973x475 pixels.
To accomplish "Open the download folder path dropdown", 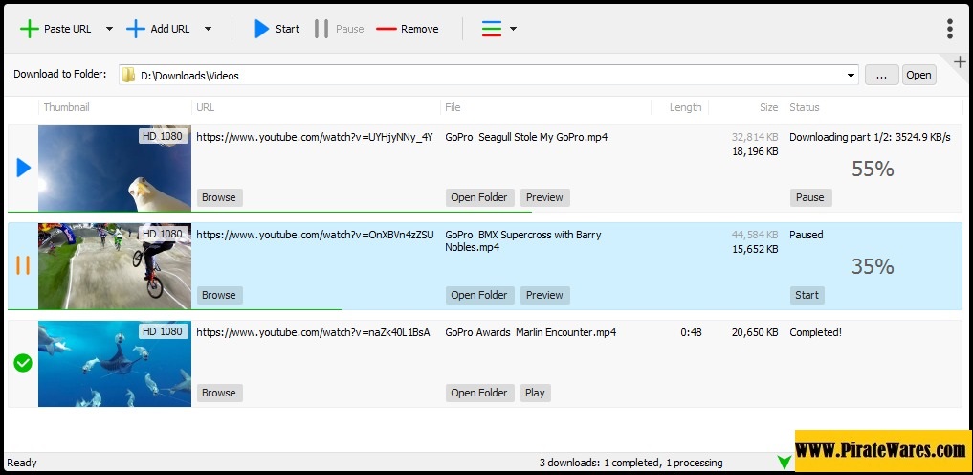I will click(851, 76).
